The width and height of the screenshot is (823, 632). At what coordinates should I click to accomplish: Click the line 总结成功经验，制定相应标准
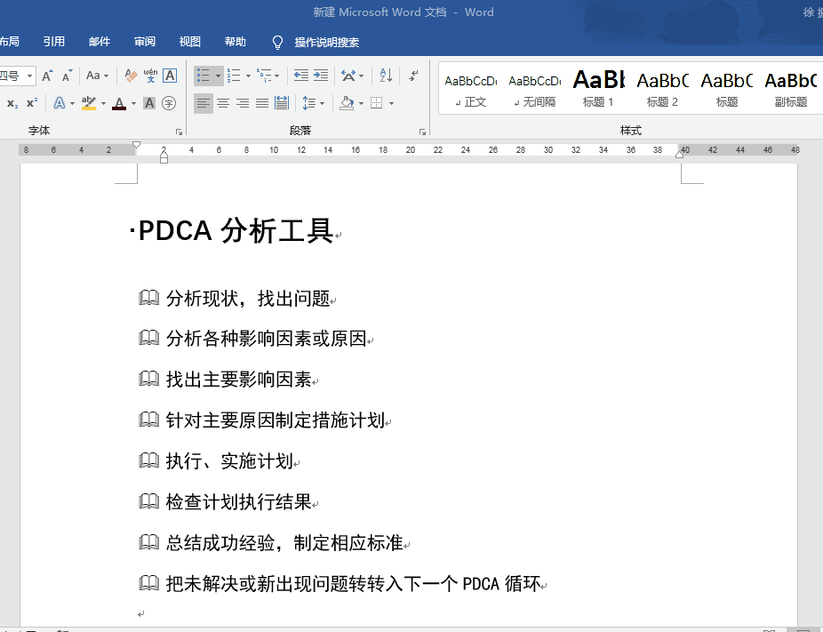[284, 542]
